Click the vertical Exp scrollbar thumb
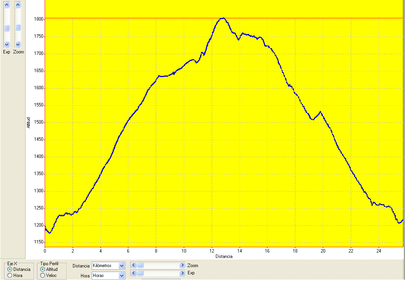Screen dimensions: 405x293 [6, 28]
